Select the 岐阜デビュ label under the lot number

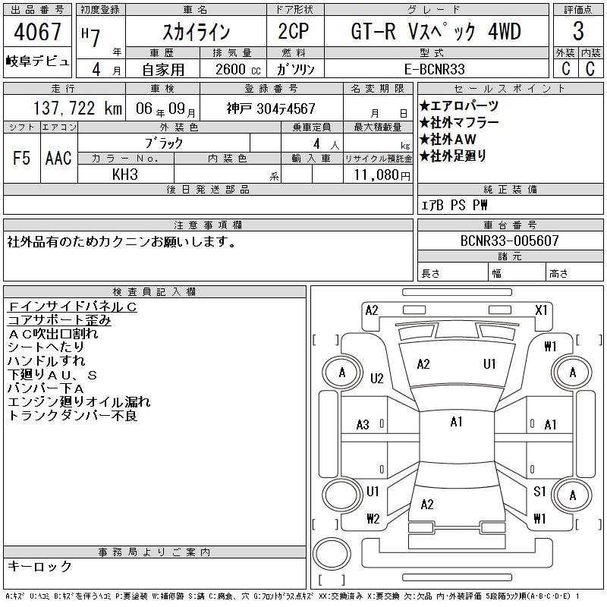tap(37, 61)
